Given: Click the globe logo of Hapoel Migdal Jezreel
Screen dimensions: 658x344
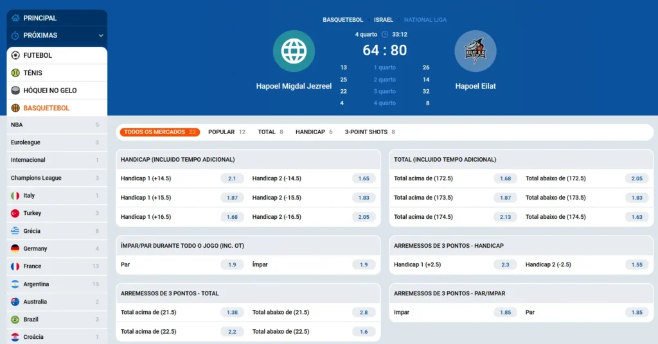Looking at the screenshot, I should pos(294,51).
